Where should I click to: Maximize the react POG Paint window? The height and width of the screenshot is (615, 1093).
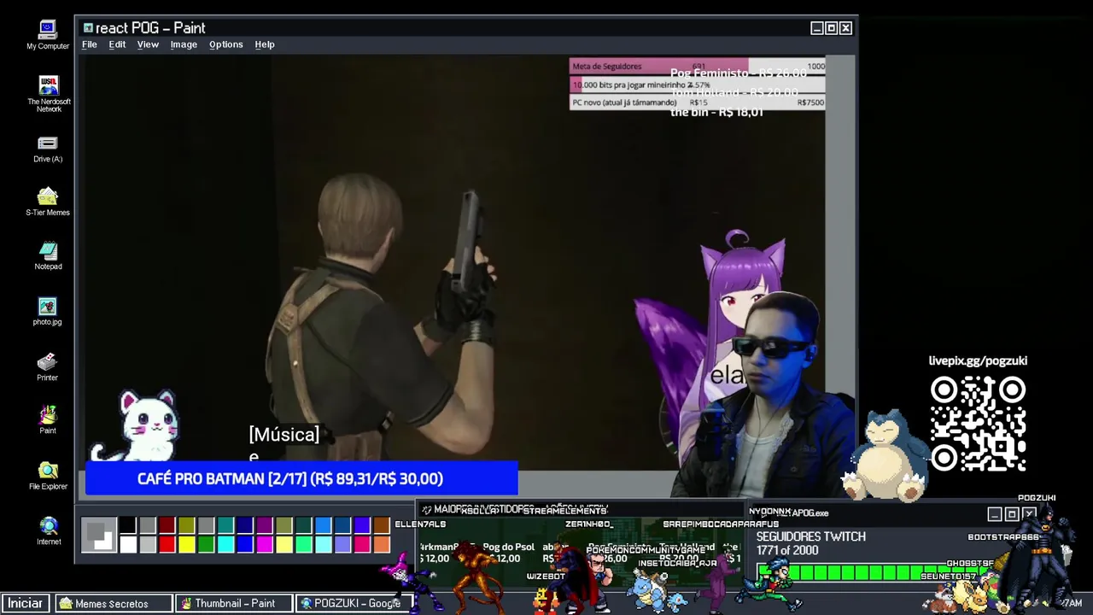831,28
